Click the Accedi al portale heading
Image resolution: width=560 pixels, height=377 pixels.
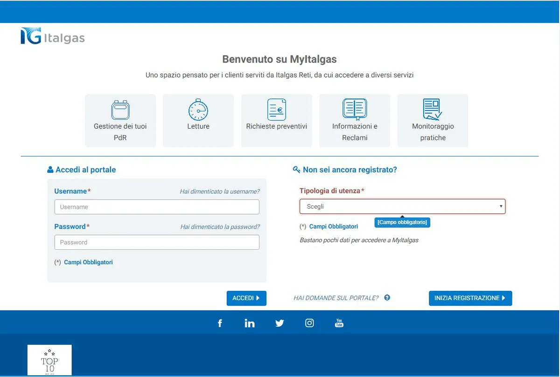pos(85,170)
